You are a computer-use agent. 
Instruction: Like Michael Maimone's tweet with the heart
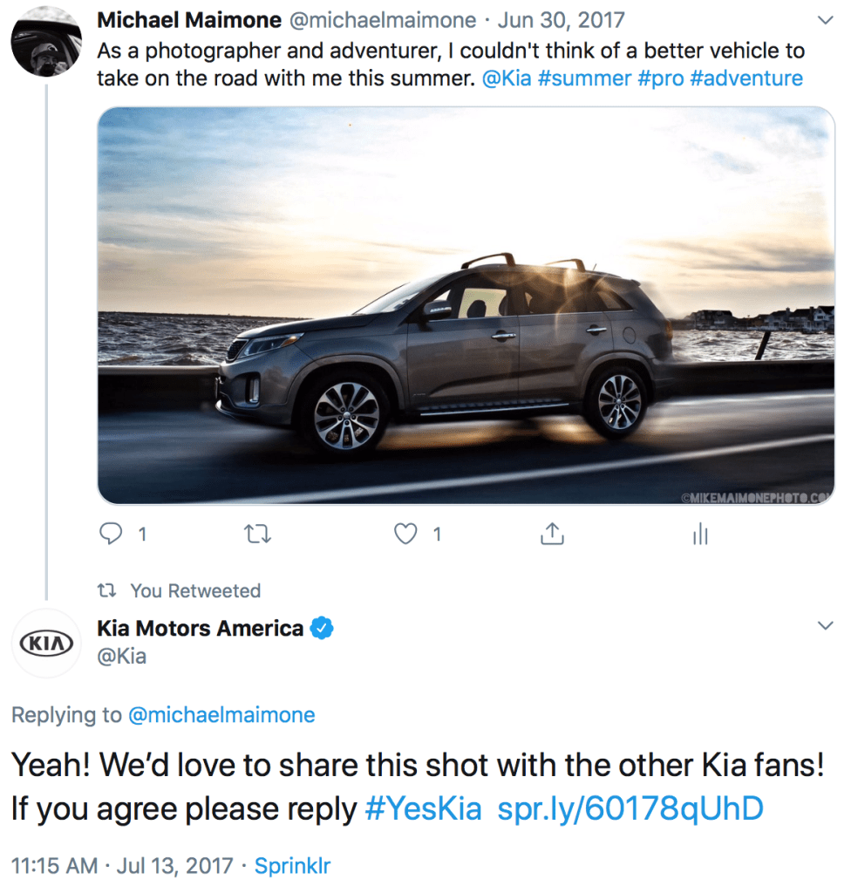[406, 534]
